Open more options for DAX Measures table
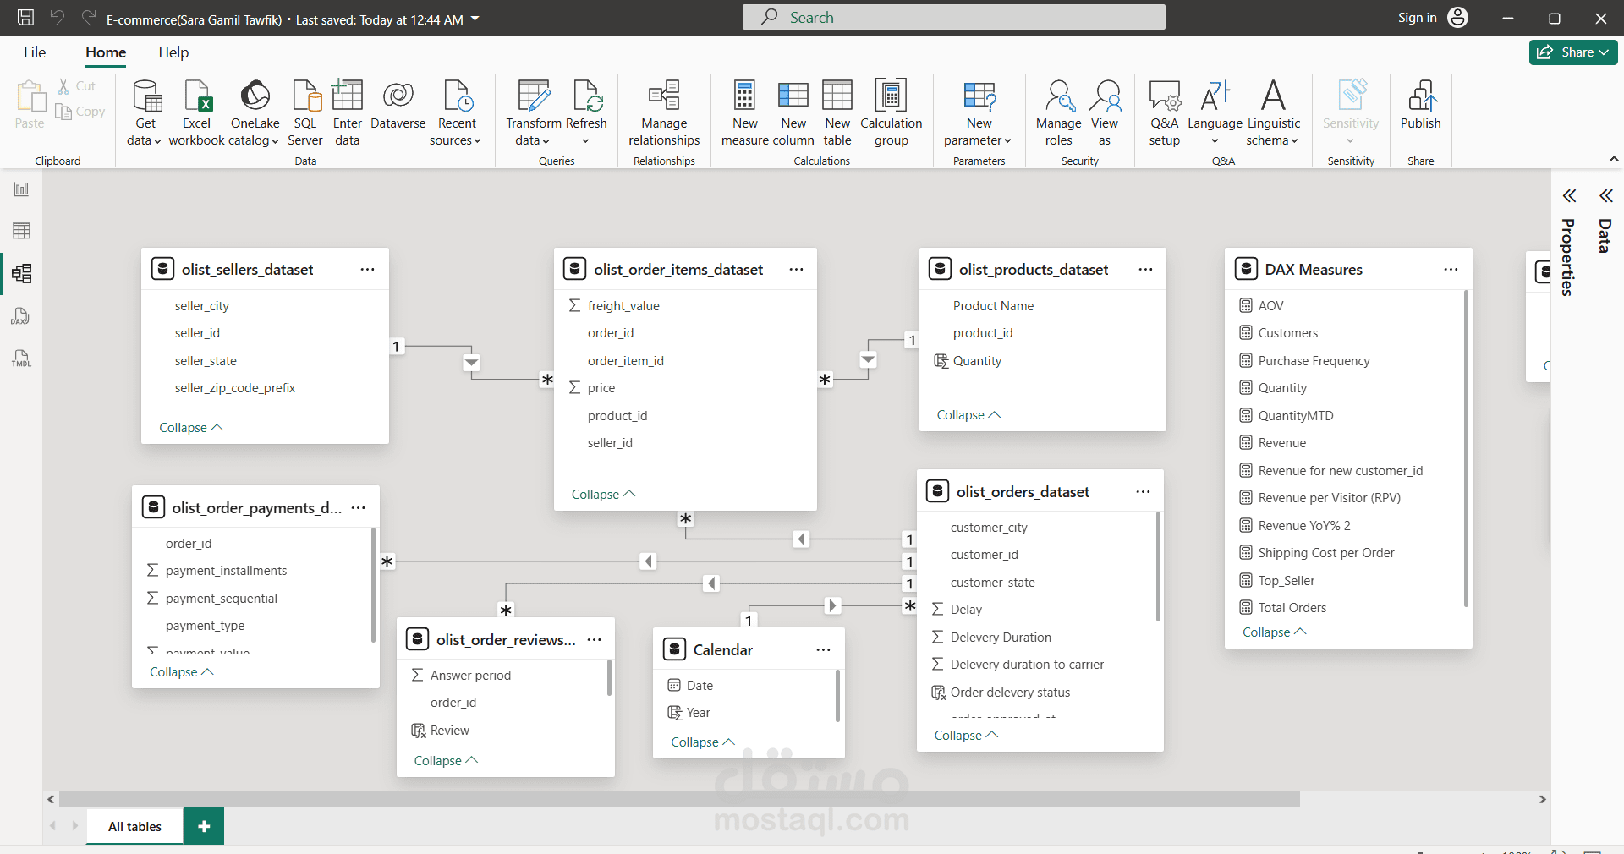 tap(1451, 270)
